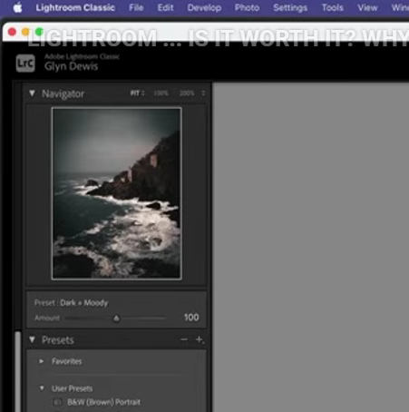Set Navigator zoom to FIT
409x412 pixels.
(x=135, y=93)
